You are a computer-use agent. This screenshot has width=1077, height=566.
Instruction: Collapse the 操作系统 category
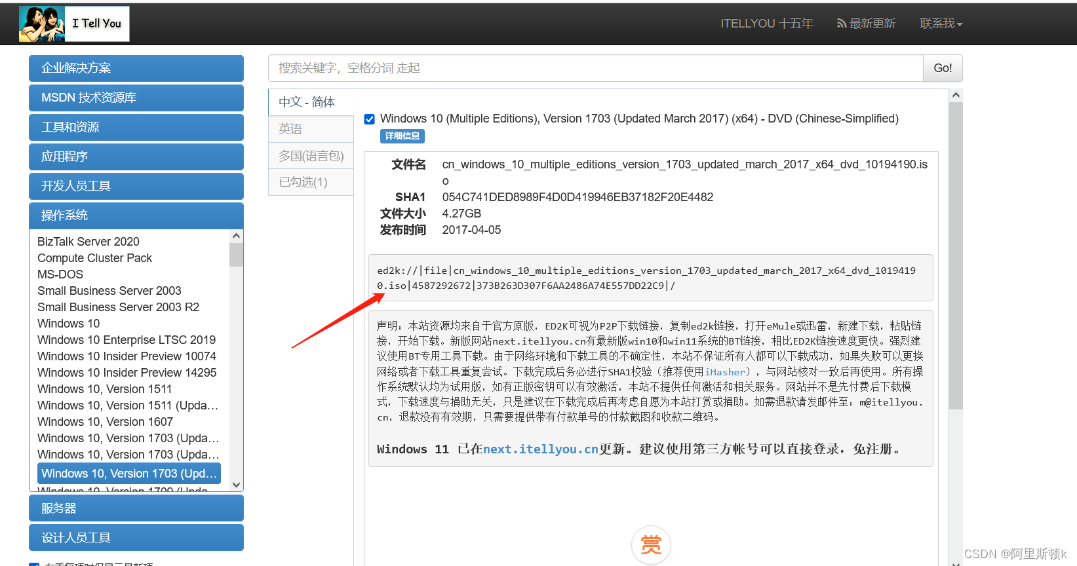(136, 216)
